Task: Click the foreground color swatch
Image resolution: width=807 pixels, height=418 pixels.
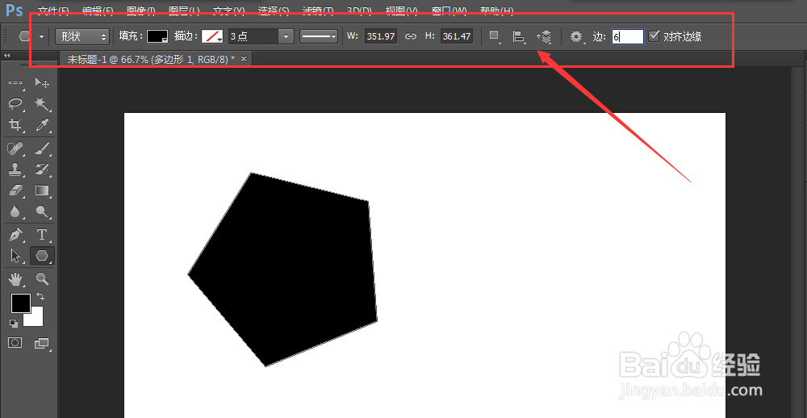Action: (x=21, y=303)
